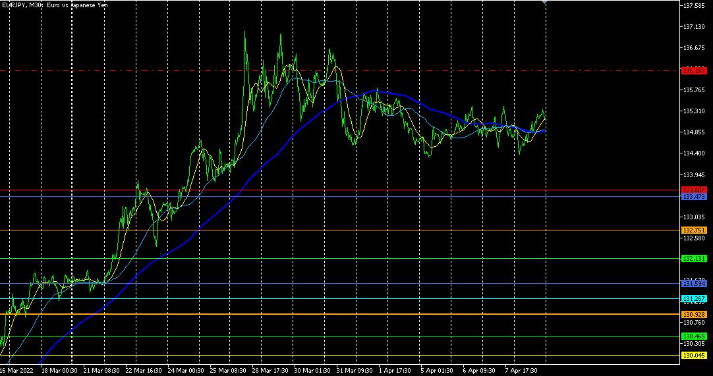
Task: Click the 135.310 price scale value
Action: pos(694,111)
